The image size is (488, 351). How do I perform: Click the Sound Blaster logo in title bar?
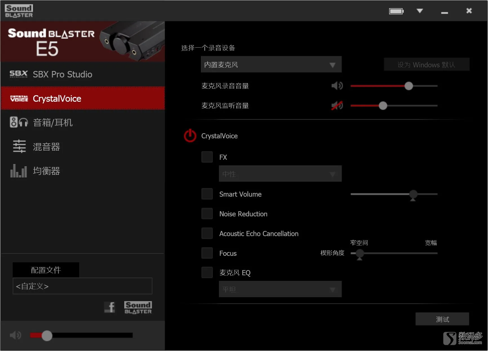(19, 11)
